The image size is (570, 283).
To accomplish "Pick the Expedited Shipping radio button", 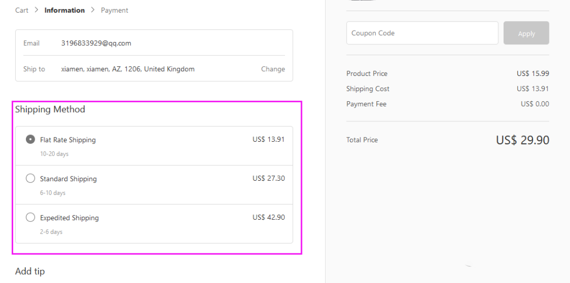I will pos(31,218).
